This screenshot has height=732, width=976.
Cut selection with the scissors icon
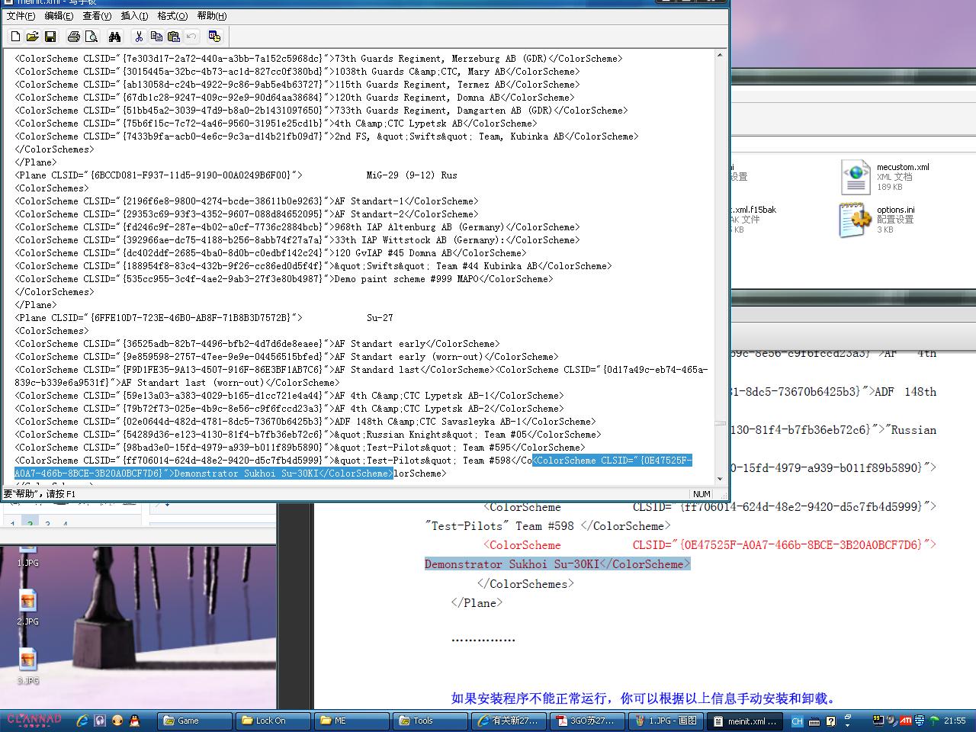point(139,37)
